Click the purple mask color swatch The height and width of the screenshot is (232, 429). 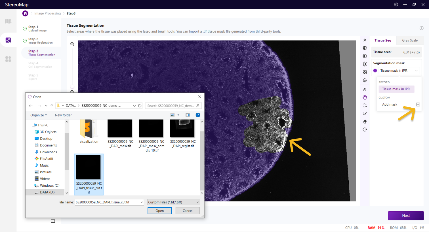click(375, 71)
